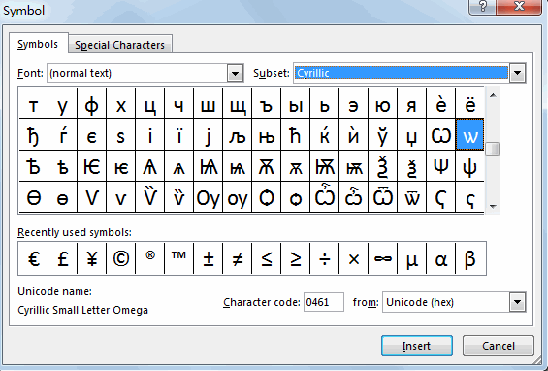This screenshot has height=371, width=548.
Task: Switch to the Special Characters tab
Action: 119,45
